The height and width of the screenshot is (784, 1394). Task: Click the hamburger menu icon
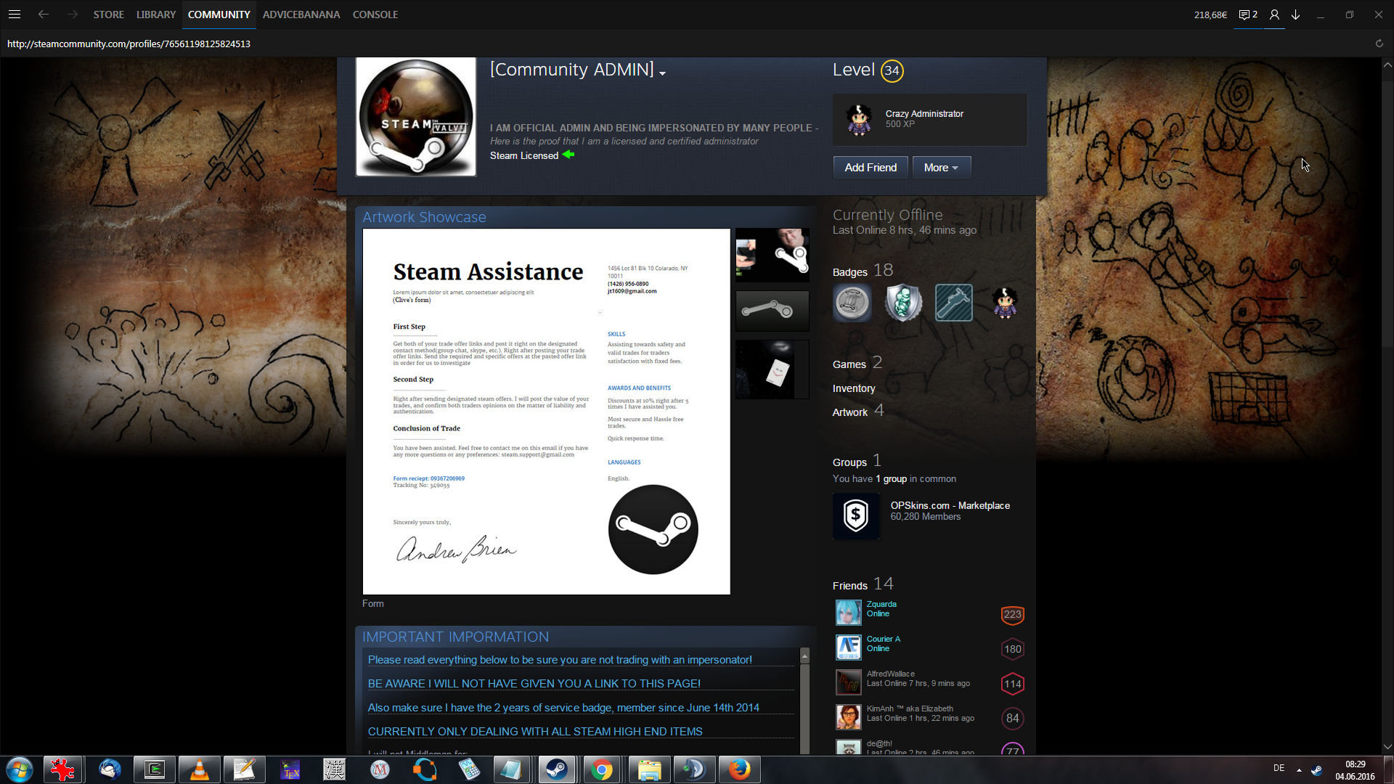click(x=15, y=15)
